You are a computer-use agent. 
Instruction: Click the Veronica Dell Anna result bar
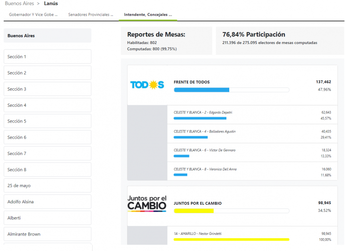(181, 175)
